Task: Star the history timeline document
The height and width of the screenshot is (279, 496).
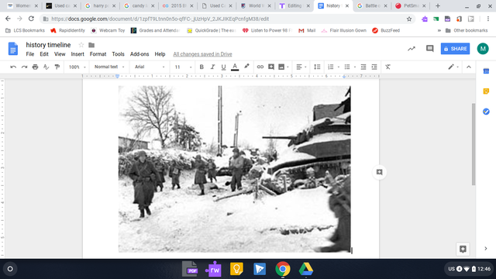Action: pyautogui.click(x=81, y=45)
